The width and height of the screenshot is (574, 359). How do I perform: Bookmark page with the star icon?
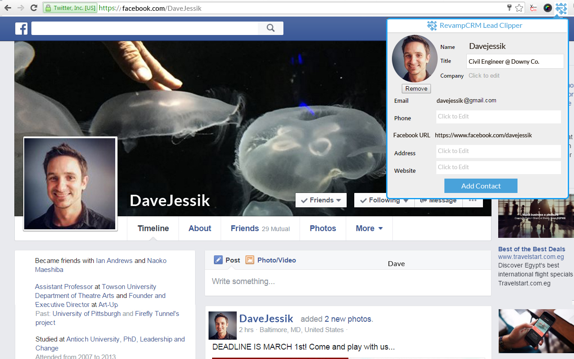[x=519, y=8]
